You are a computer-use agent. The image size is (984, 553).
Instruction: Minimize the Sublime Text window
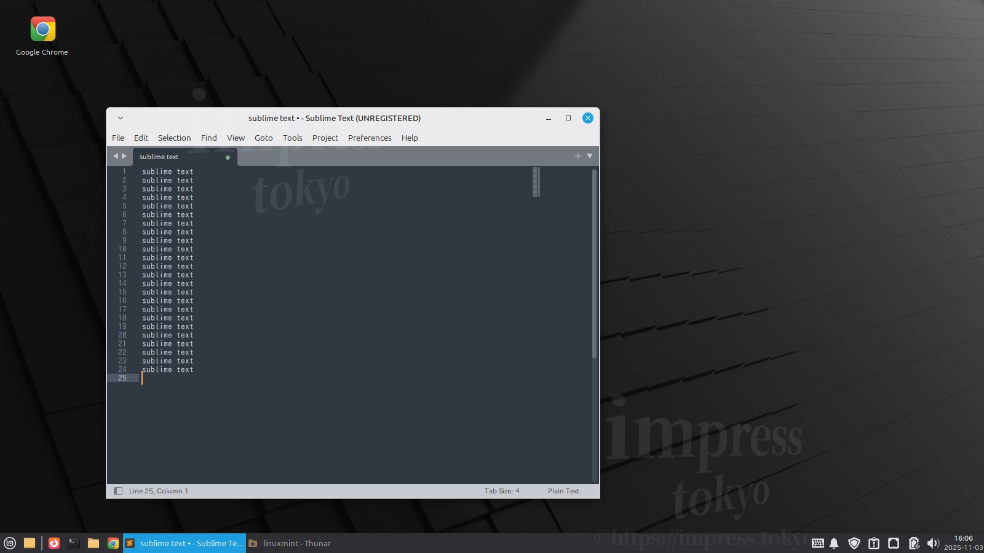(x=549, y=118)
